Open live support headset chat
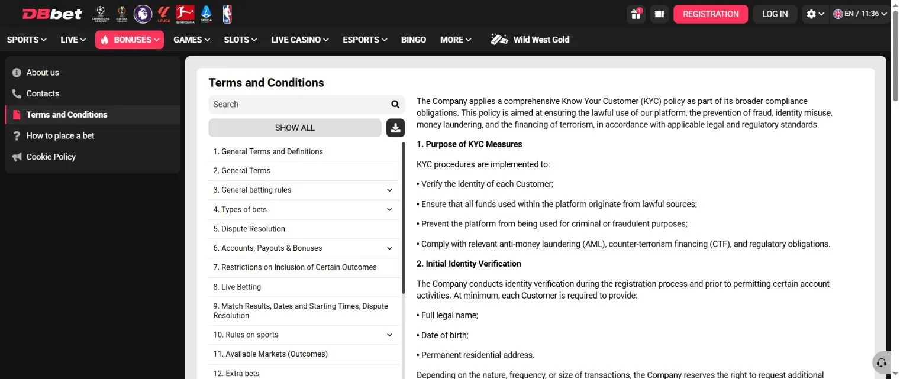This screenshot has width=900, height=379. click(882, 362)
